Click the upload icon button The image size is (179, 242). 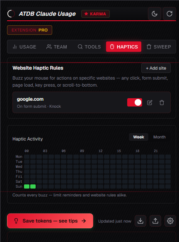(155, 221)
